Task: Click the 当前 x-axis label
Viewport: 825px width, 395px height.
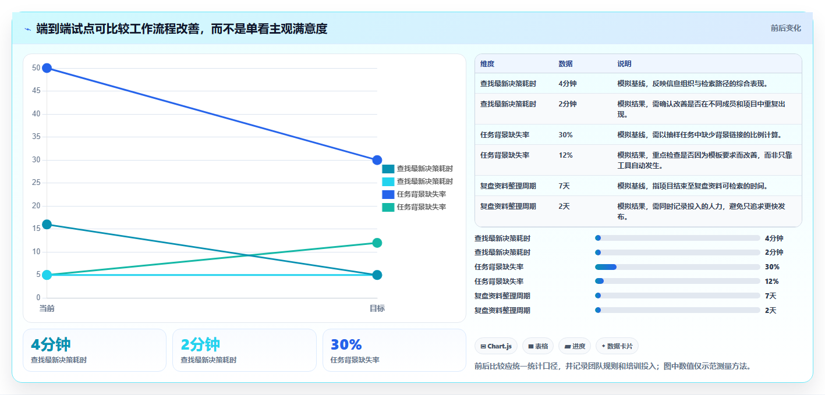Action: pos(47,308)
